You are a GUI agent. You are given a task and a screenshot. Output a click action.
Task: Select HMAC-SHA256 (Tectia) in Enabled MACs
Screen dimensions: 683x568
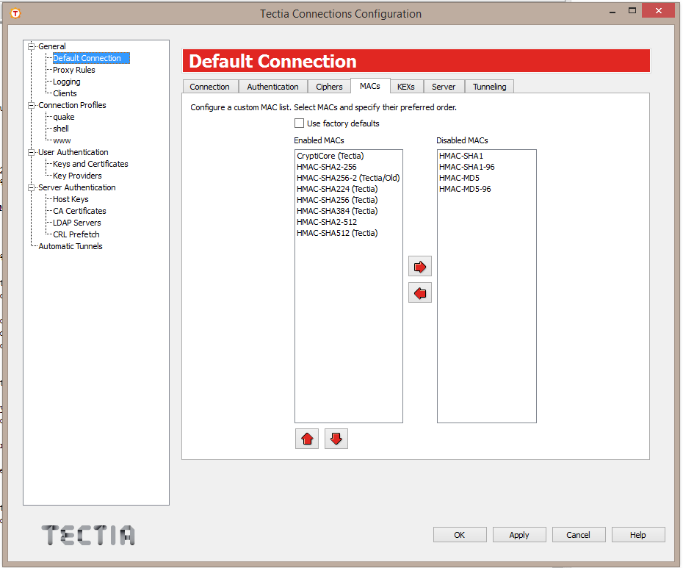tap(337, 200)
